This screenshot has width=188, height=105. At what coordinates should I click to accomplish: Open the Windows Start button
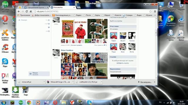4,102
